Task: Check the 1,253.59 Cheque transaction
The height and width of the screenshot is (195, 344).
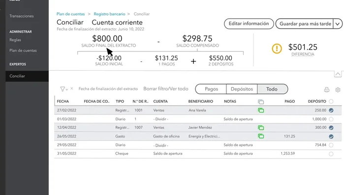Action: [331, 154]
